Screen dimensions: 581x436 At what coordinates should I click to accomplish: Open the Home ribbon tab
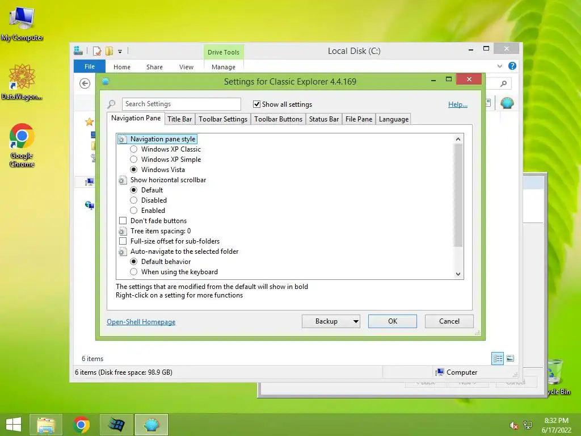[x=122, y=67]
